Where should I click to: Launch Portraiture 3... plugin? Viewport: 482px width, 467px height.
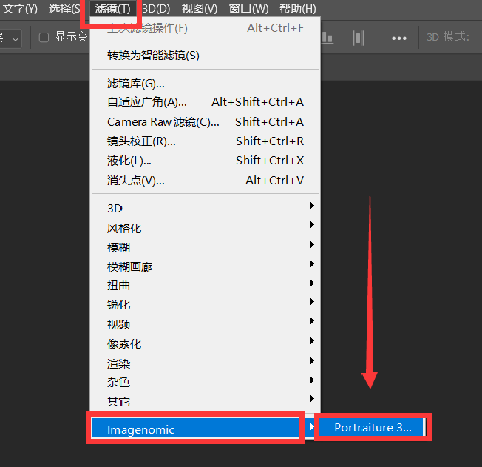point(373,427)
